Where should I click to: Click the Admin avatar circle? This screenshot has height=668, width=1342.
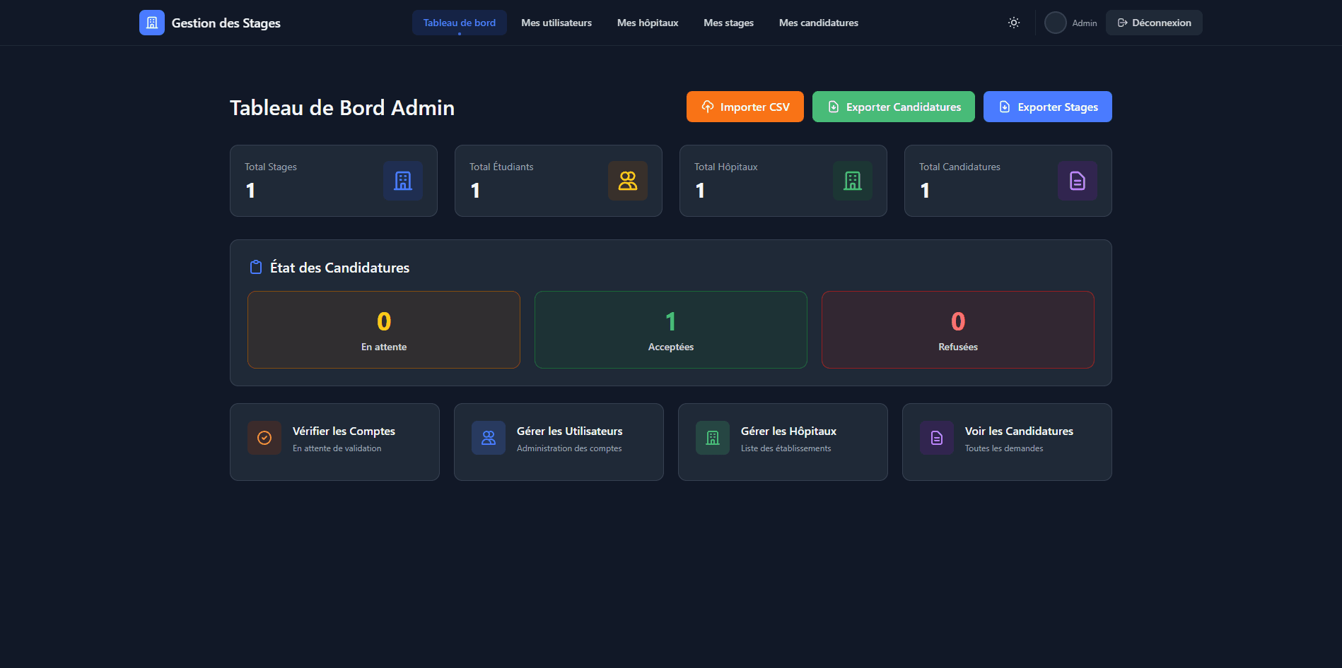pos(1055,23)
